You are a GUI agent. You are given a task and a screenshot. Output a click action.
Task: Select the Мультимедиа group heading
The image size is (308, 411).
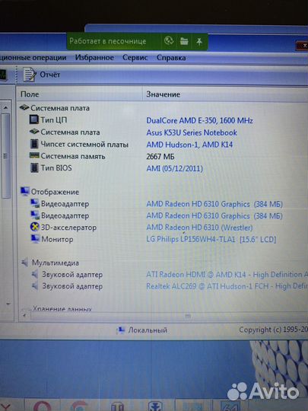[56, 263]
